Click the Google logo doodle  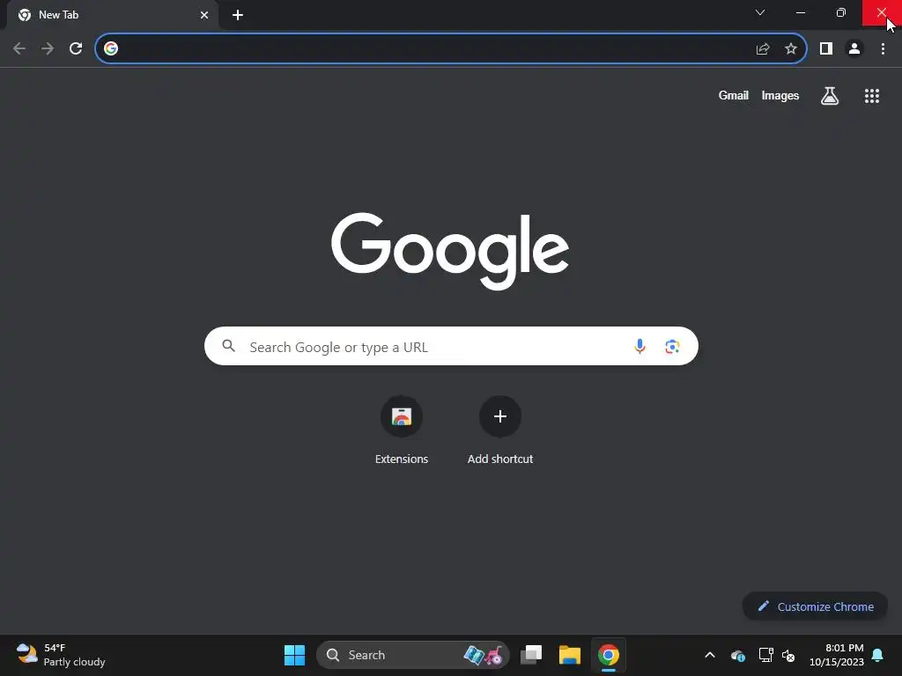(450, 251)
